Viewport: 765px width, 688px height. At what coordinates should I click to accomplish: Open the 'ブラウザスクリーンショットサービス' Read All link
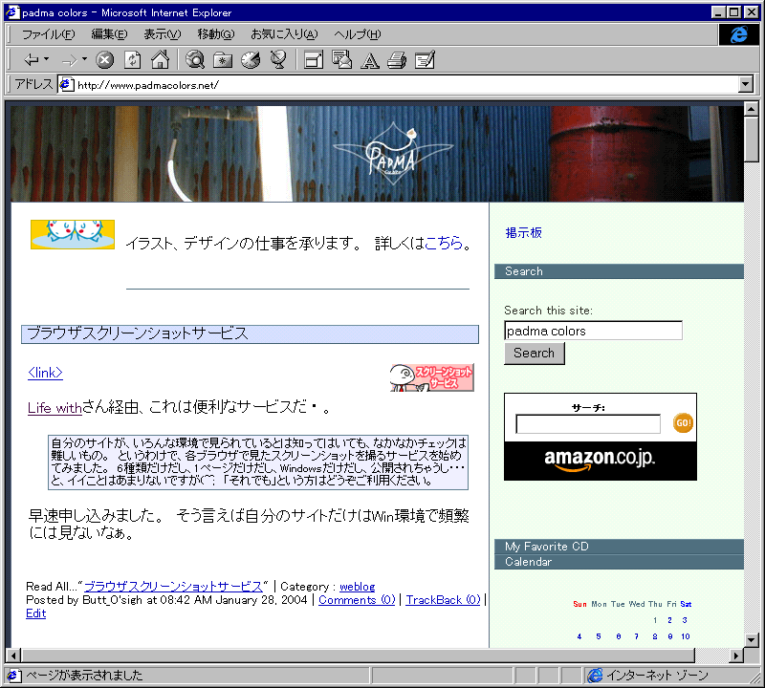[x=173, y=587]
